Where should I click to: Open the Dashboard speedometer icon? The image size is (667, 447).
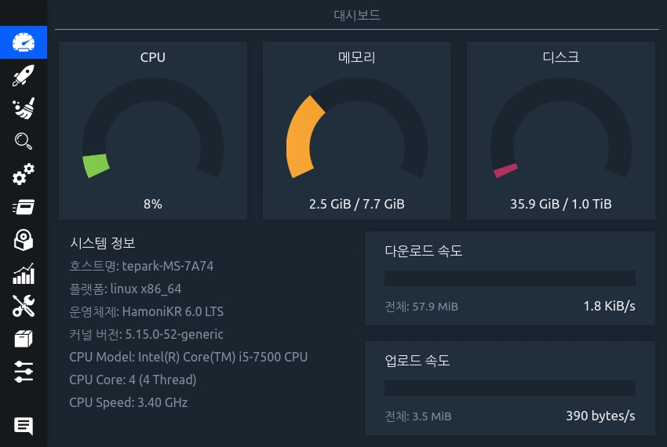tap(24, 42)
